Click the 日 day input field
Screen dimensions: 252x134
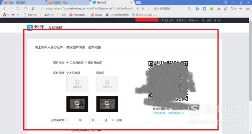pyautogui.click(x=99, y=120)
